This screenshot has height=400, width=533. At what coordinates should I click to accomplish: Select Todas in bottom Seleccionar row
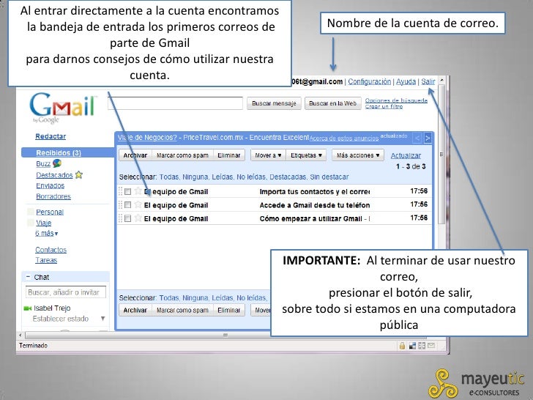pyautogui.click(x=169, y=298)
